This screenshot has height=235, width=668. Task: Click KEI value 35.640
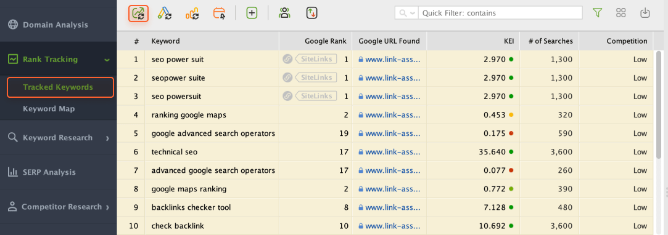(x=492, y=152)
